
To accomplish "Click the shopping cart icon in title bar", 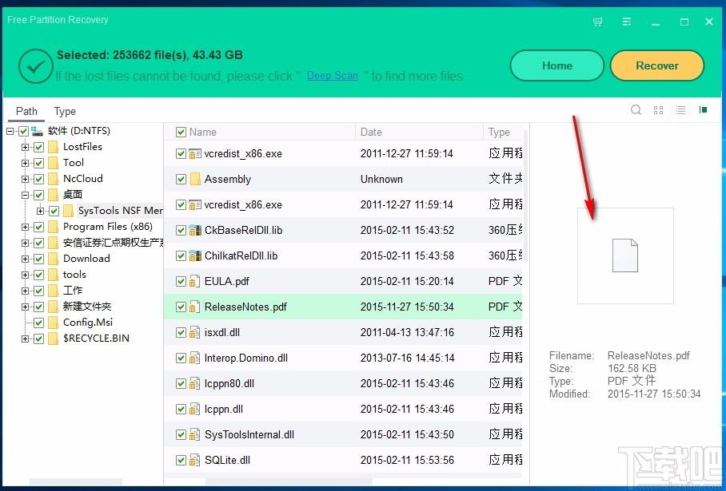I will [x=597, y=22].
